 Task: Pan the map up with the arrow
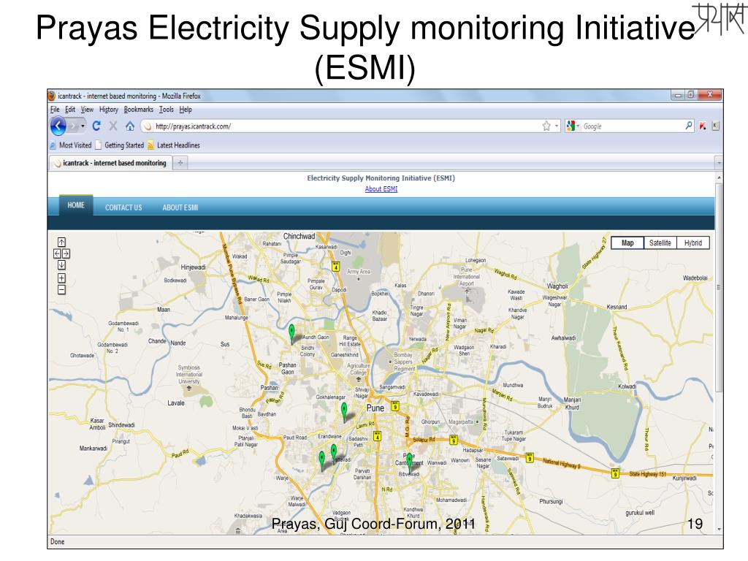(x=61, y=243)
